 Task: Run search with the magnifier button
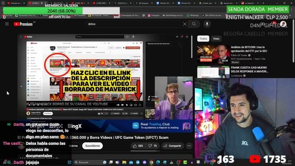194,24
